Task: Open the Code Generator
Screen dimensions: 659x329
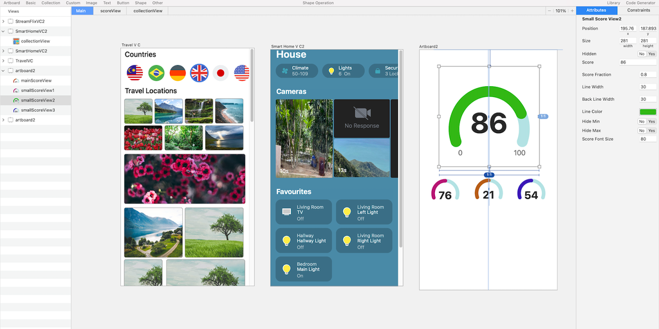Action: [x=640, y=3]
